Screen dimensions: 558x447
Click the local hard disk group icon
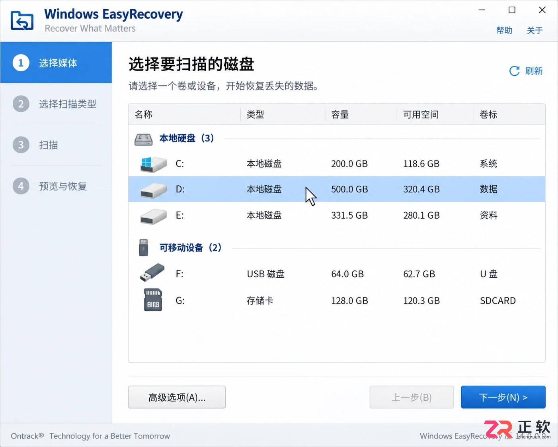tap(143, 139)
